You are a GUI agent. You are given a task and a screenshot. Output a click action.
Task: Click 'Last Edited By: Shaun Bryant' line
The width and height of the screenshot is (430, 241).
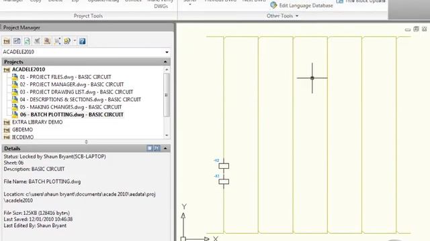(x=35, y=226)
